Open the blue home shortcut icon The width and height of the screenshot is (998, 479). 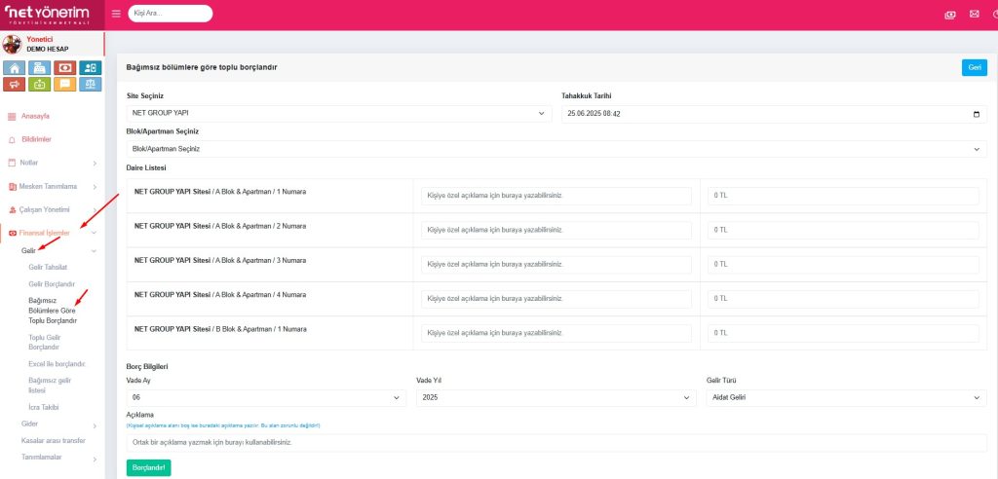click(15, 67)
